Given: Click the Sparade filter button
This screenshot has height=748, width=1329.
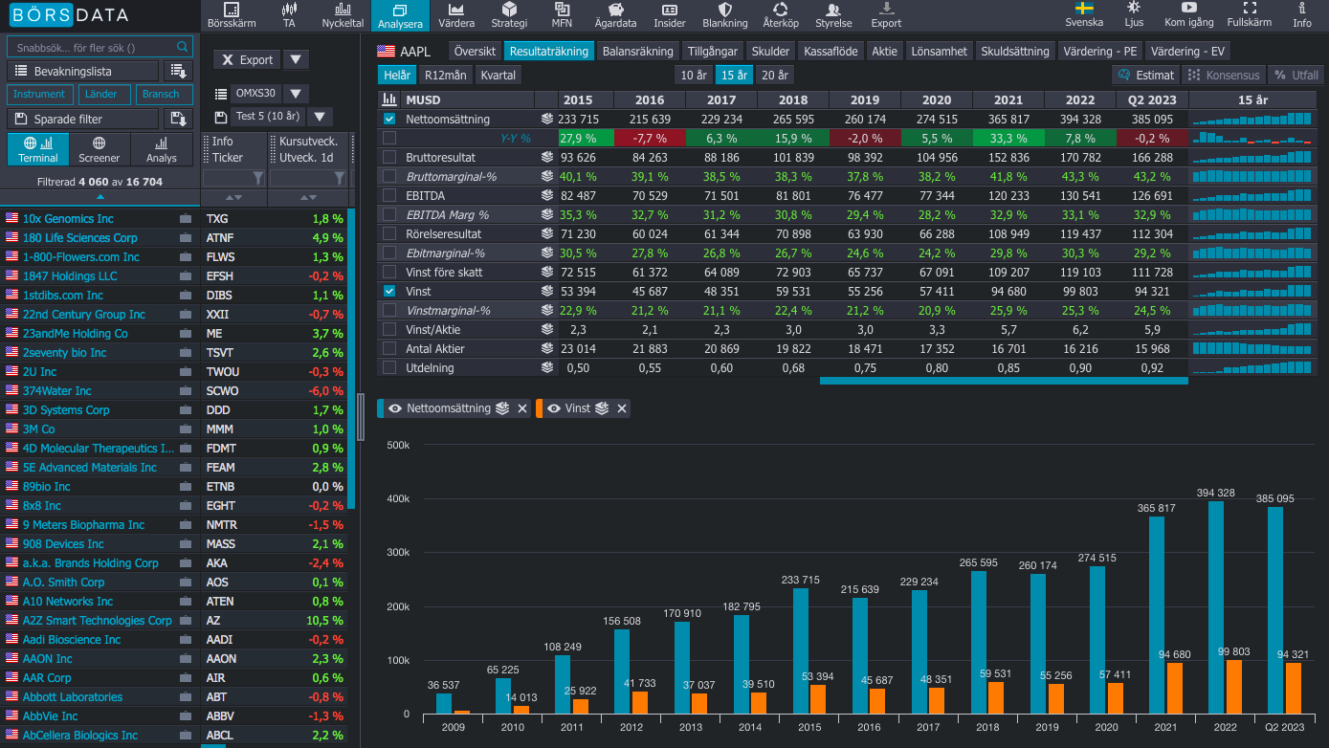Looking at the screenshot, I should (82, 119).
